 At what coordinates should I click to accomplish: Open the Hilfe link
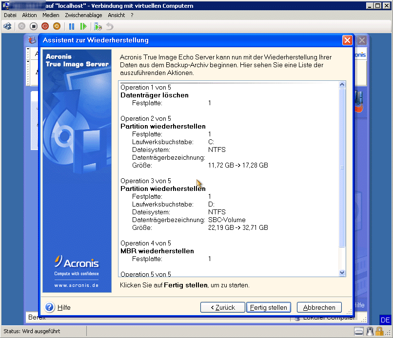click(64, 307)
